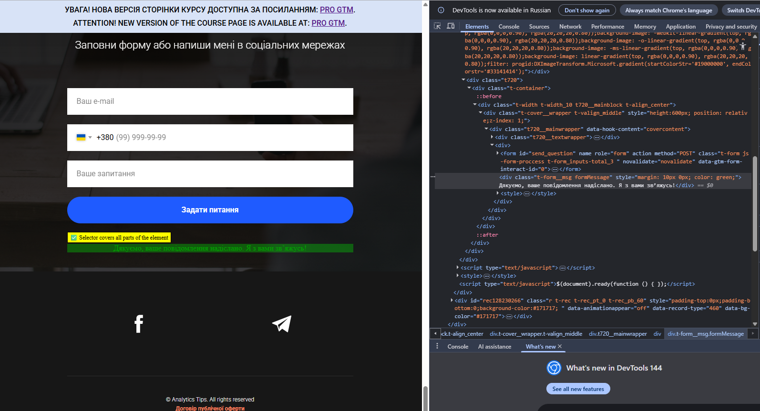Open the Privacy and security tab
760x411 pixels.
pyautogui.click(x=731, y=27)
